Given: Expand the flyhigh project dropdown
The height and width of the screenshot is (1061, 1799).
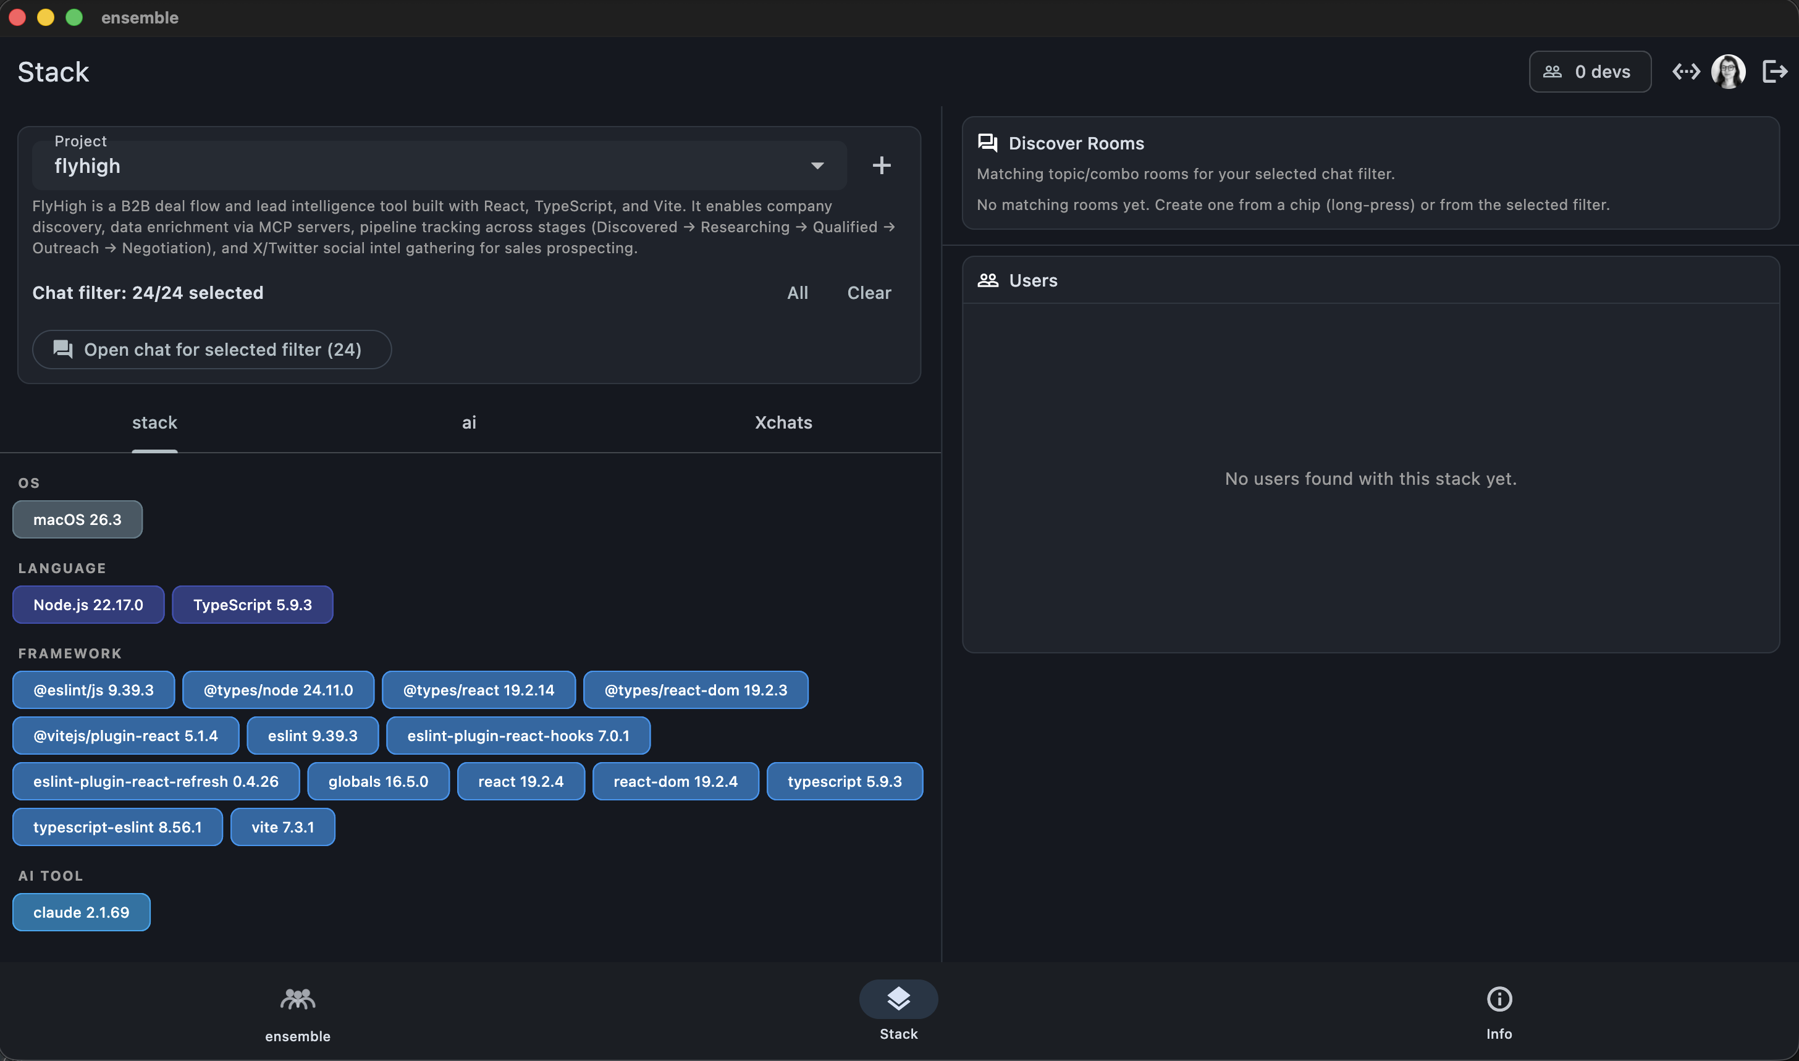Looking at the screenshot, I should [x=817, y=165].
